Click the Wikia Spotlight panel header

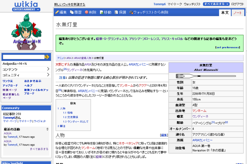[26, 162]
